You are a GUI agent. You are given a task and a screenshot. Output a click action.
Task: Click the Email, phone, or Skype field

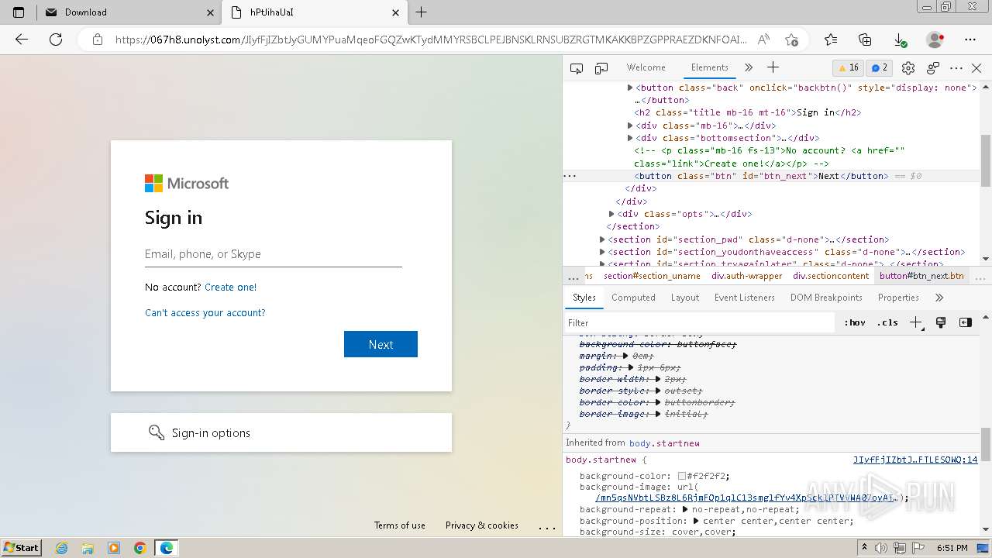click(273, 254)
